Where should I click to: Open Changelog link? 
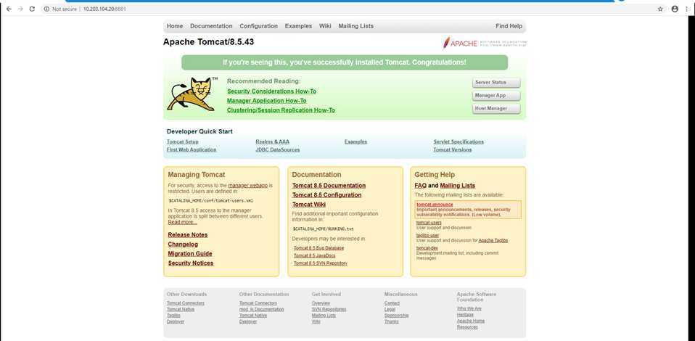click(183, 245)
